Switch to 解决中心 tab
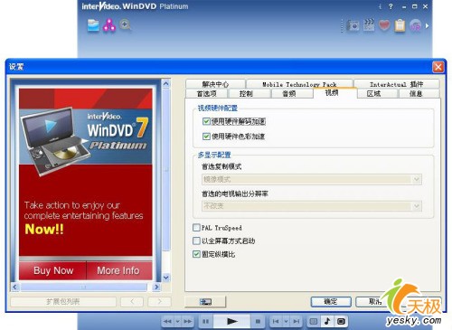This screenshot has height=330, width=452. tap(215, 84)
